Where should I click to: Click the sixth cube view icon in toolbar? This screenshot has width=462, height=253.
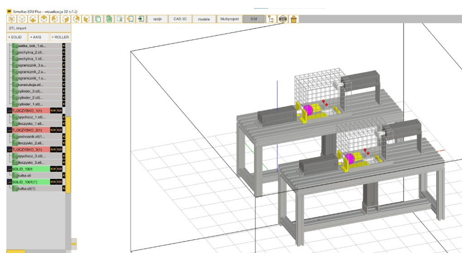point(65,19)
